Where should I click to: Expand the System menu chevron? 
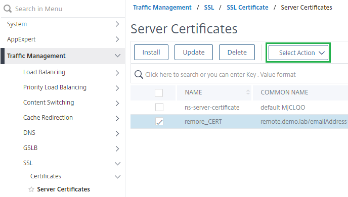pos(117,24)
